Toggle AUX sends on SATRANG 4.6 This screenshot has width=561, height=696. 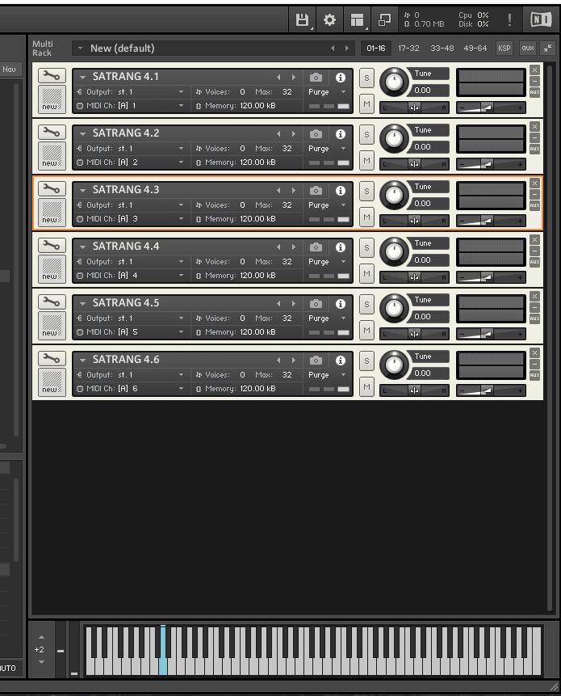pos(535,375)
